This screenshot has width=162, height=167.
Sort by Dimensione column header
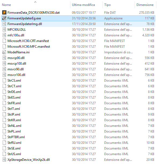(x=145, y=5)
